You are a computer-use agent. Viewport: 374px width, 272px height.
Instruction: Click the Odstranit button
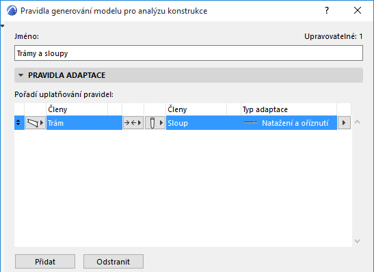point(113,262)
